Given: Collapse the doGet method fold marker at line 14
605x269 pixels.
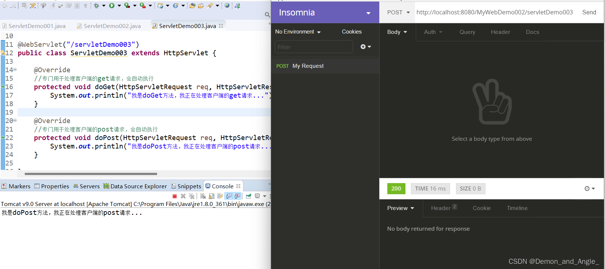Looking at the screenshot, I should click(x=15, y=69).
